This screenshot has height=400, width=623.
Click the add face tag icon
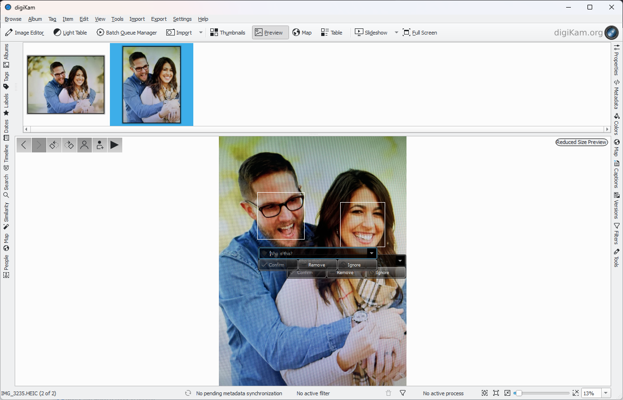(x=99, y=145)
